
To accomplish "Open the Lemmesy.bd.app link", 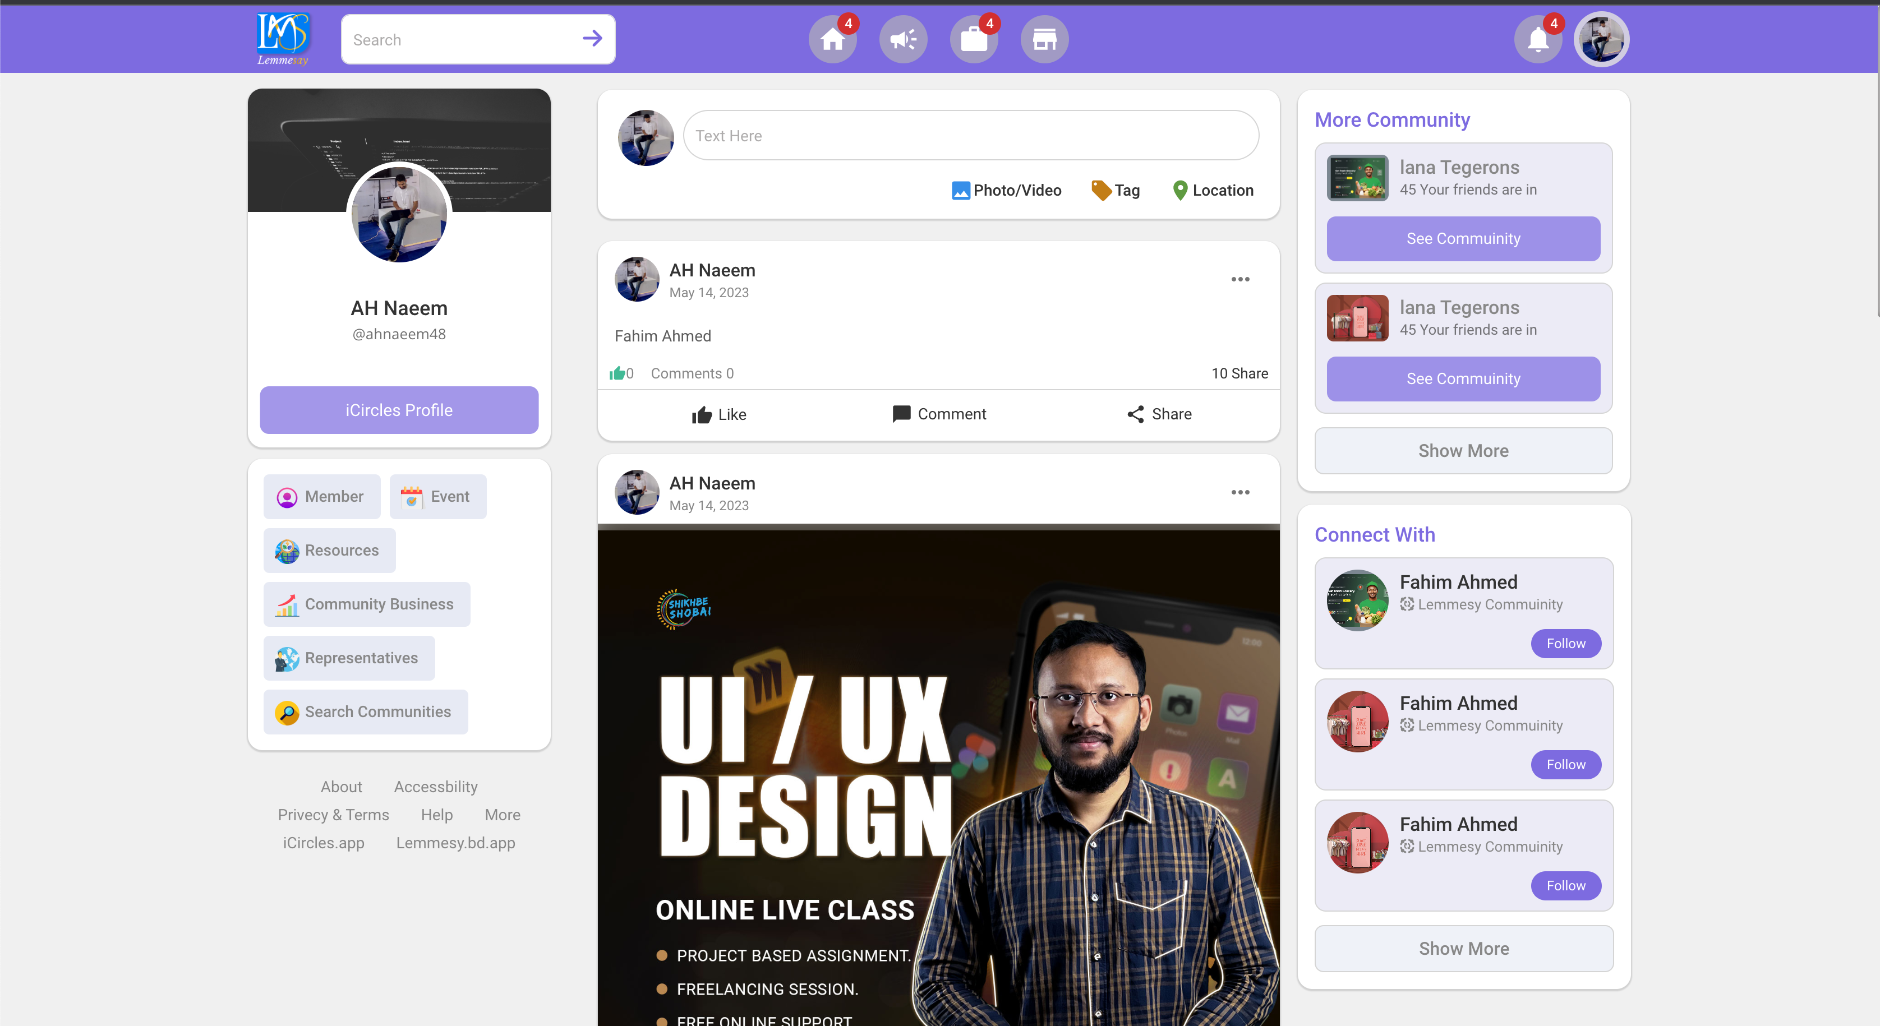I will click(455, 843).
